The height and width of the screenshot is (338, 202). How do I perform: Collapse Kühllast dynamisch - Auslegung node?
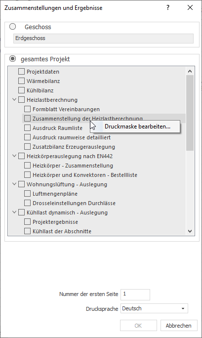click(x=14, y=212)
